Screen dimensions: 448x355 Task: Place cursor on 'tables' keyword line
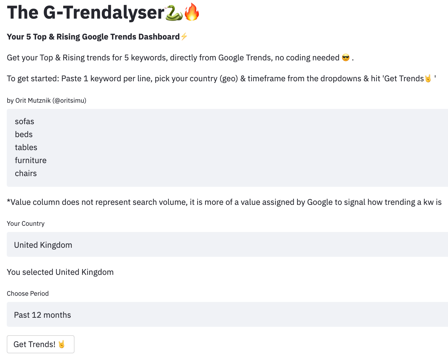point(26,147)
